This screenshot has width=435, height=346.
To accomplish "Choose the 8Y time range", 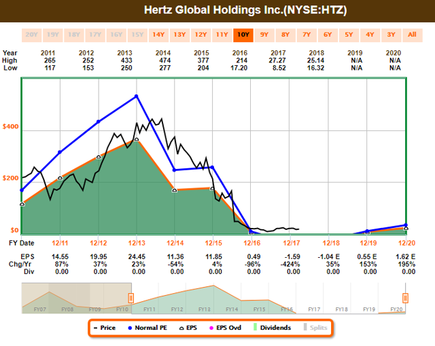I will (285, 35).
